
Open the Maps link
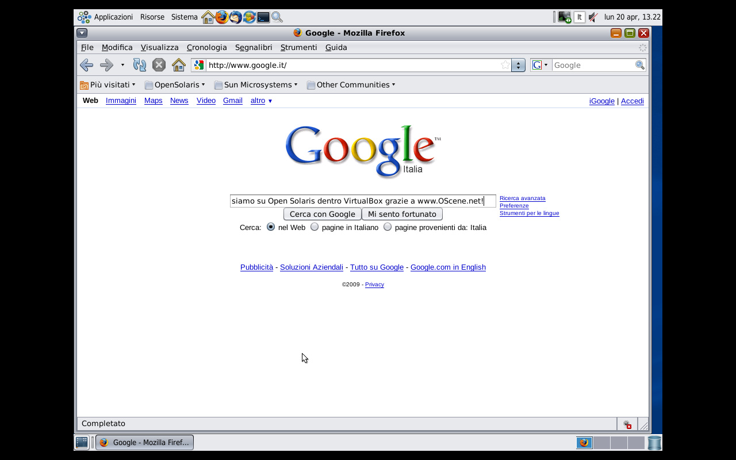coord(154,101)
